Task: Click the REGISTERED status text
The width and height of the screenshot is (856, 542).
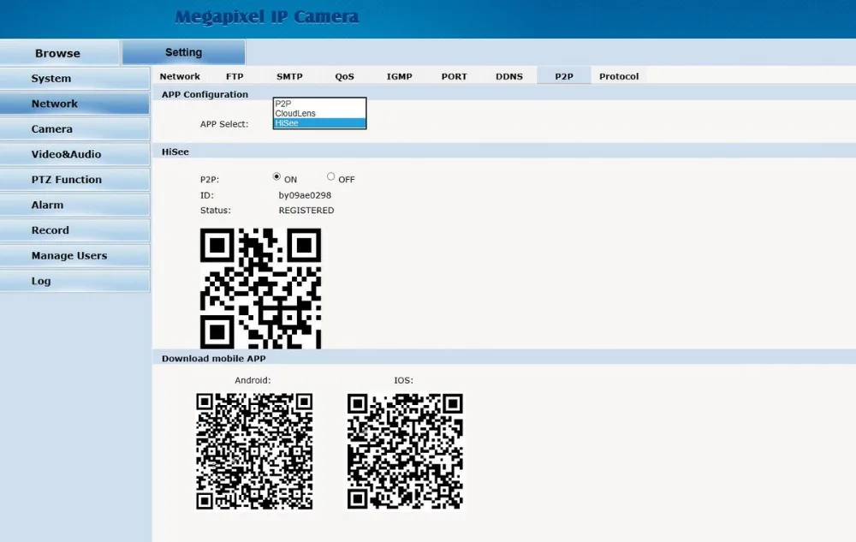Action: tap(306, 211)
